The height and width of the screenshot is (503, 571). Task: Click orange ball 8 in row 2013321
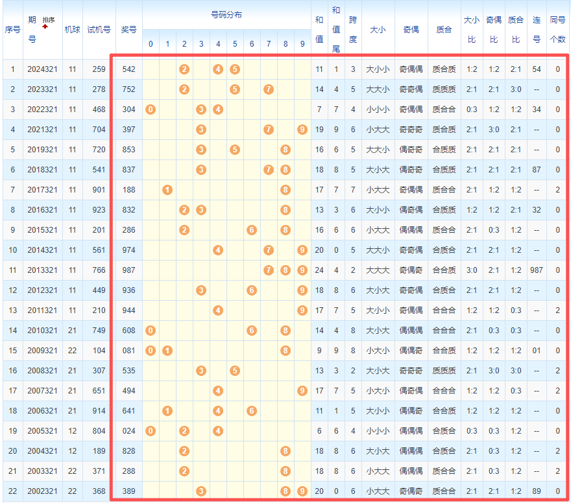(285, 270)
